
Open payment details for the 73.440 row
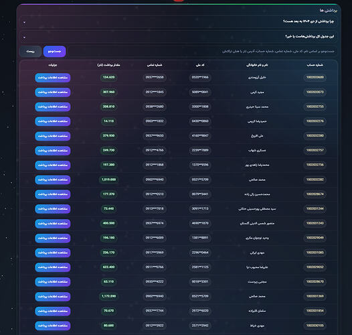pyautogui.click(x=53, y=209)
